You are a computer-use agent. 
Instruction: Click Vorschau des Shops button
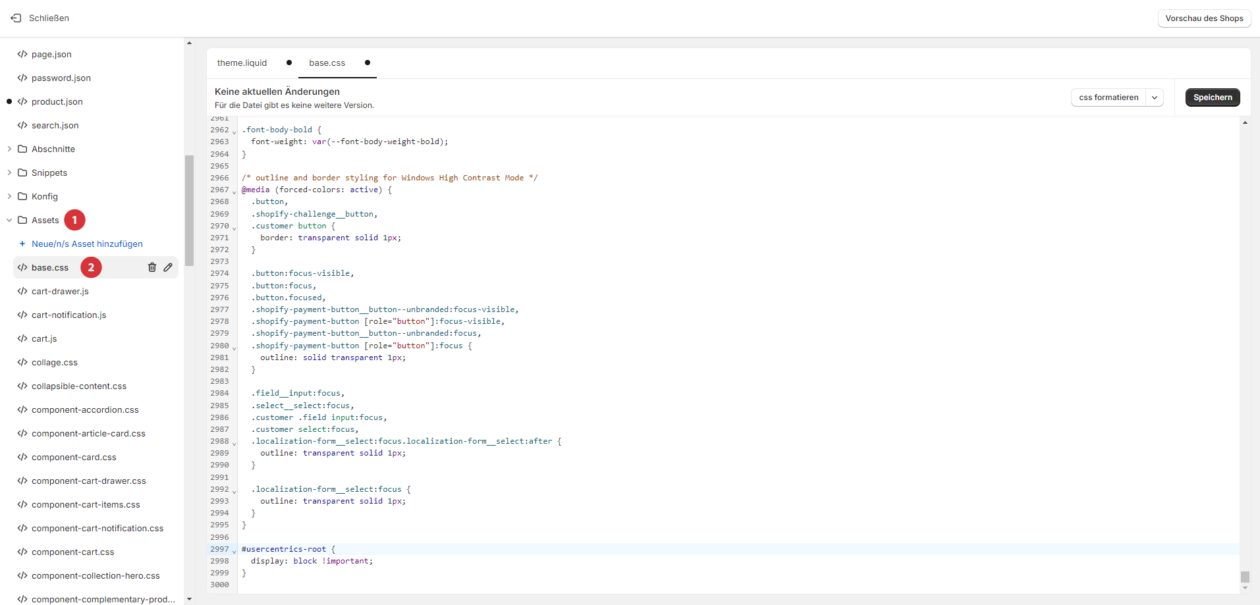click(x=1204, y=18)
